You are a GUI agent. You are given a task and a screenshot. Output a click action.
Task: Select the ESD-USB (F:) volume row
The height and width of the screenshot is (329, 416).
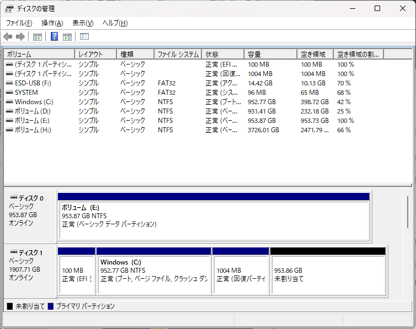click(x=33, y=83)
